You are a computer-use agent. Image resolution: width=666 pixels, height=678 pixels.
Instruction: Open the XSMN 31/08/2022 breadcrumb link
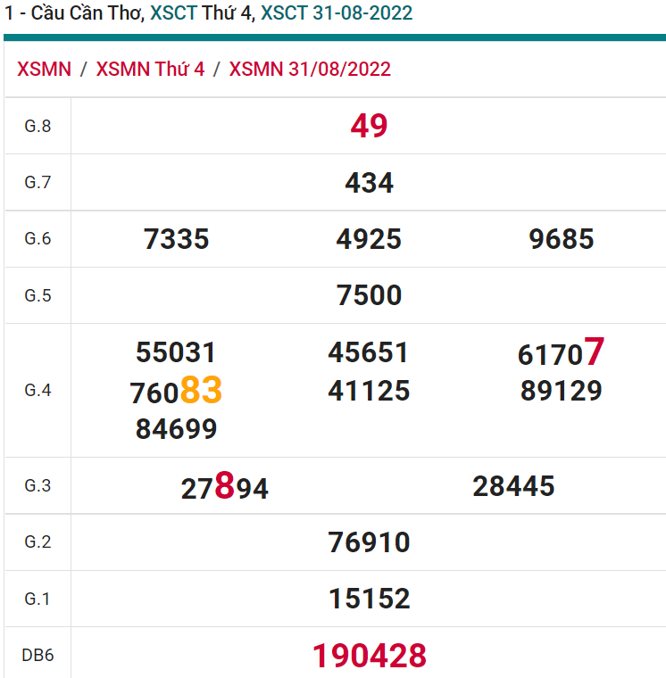pos(310,70)
